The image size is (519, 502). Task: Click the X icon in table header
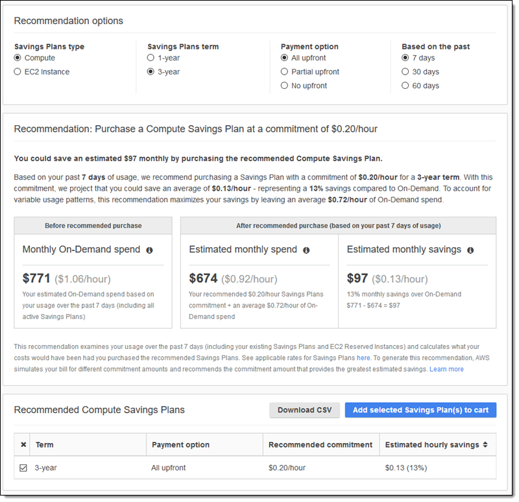click(23, 445)
